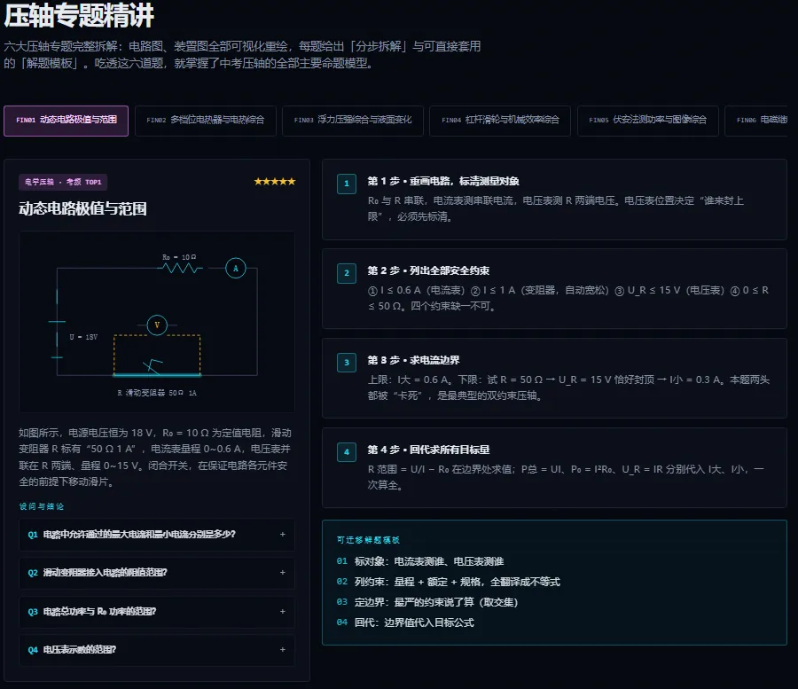Click the 可迁移解题模板 header
Viewport: 798px width, 689px height.
coord(369,540)
